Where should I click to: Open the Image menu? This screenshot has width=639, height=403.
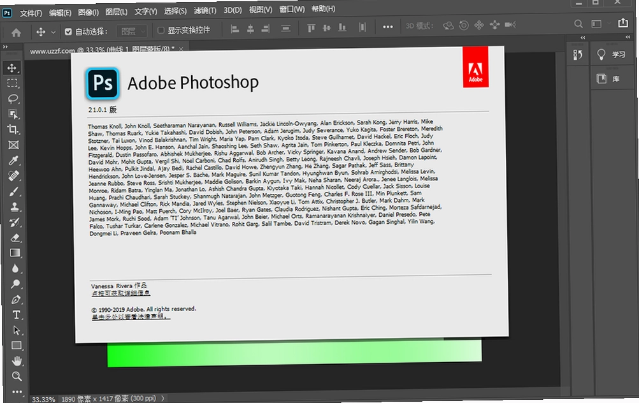[89, 12]
